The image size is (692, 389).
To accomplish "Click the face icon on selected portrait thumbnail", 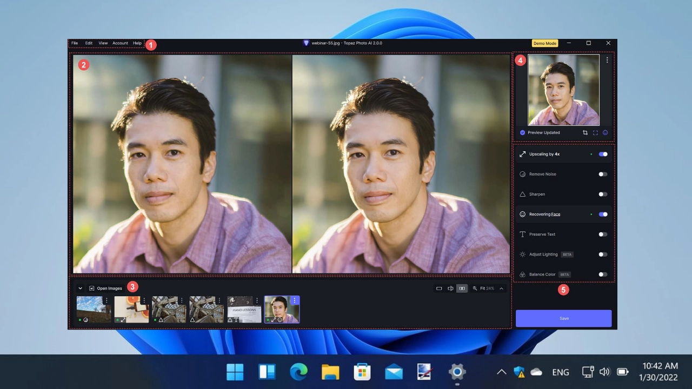I will tap(280, 320).
